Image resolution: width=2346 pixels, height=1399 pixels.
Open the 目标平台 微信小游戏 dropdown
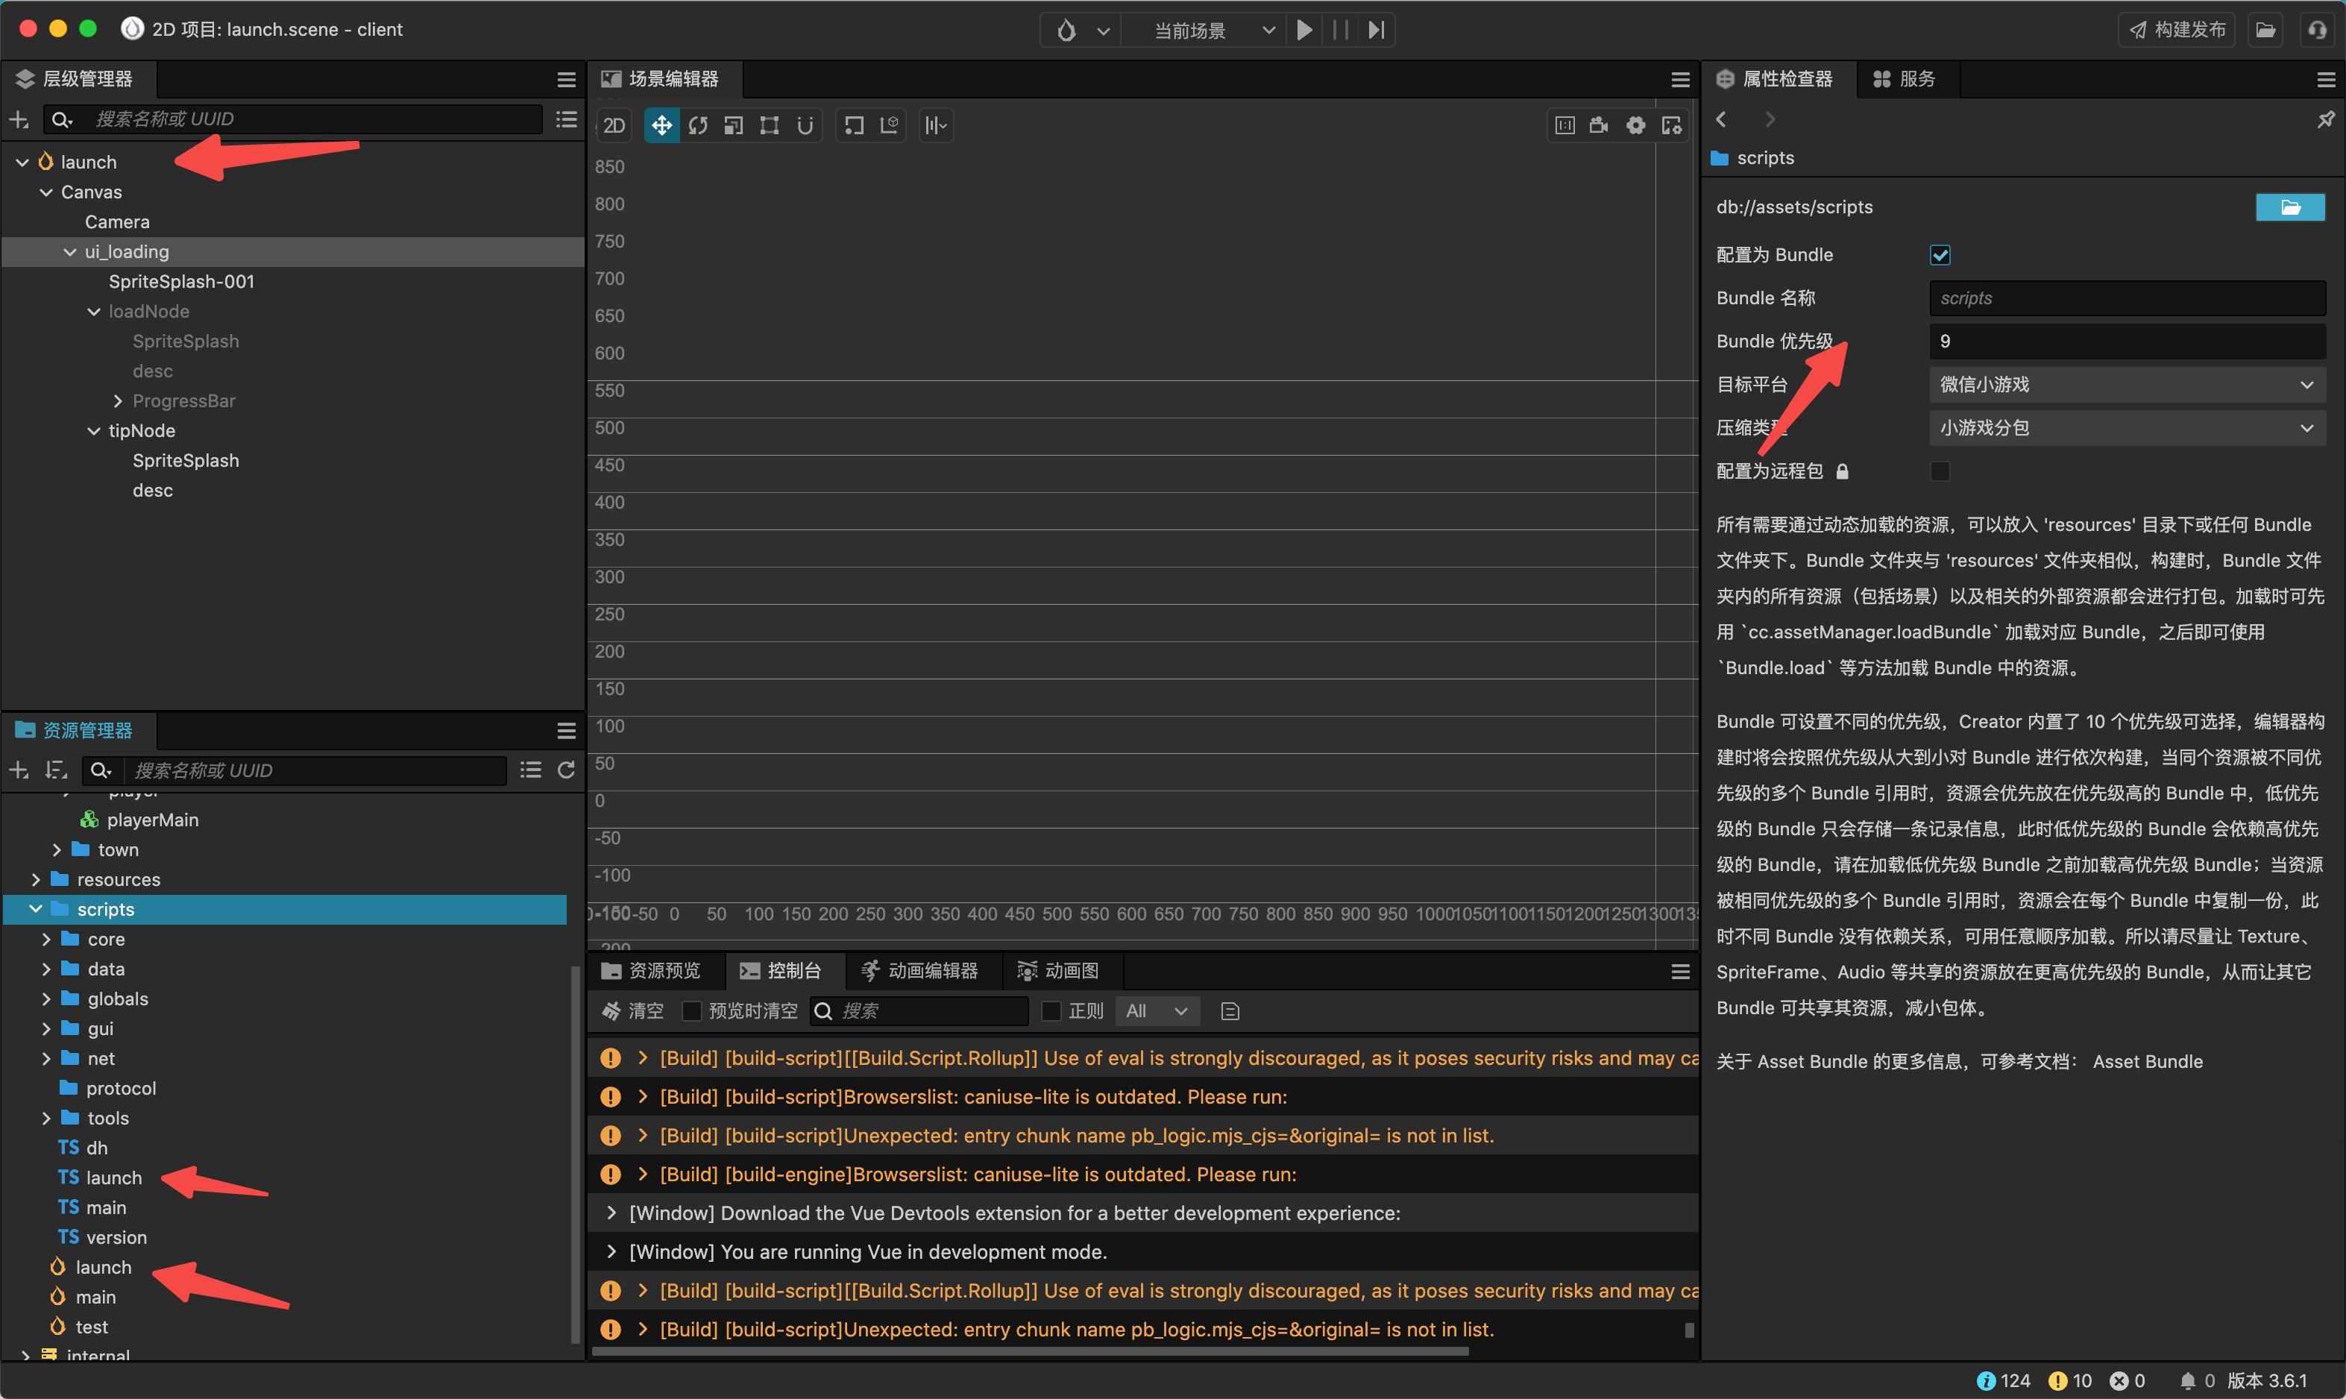[2126, 385]
